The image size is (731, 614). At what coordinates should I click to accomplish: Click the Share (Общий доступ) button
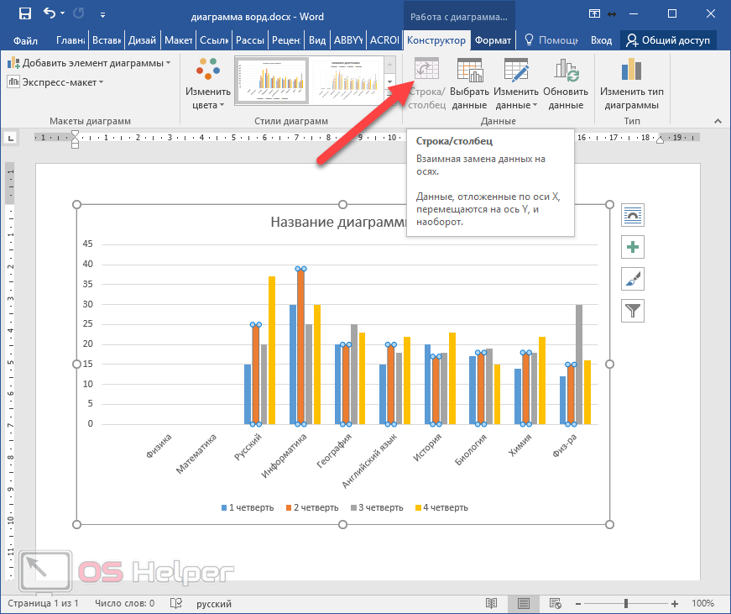click(x=668, y=39)
